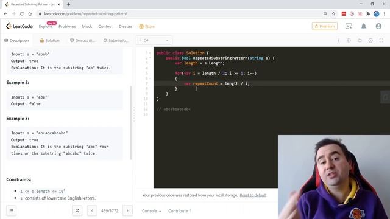The width and height of the screenshot is (390, 219).
Task: Click the zoom magnifier icon in address bar
Action: pyautogui.click(x=325, y=14)
